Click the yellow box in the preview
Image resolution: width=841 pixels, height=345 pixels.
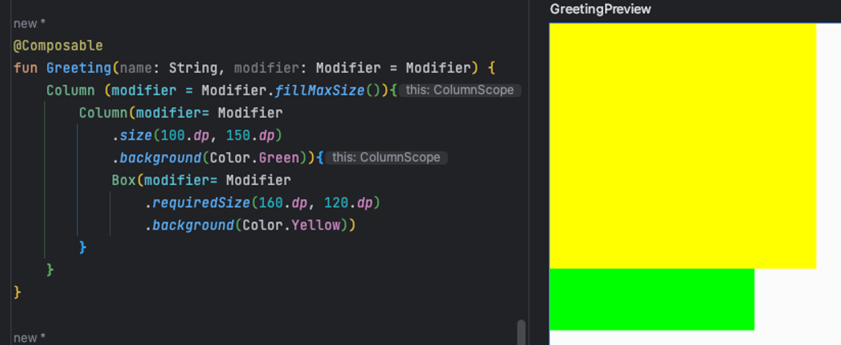(x=683, y=146)
